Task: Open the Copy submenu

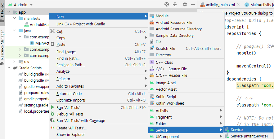Action: pyautogui.click(x=99, y=38)
